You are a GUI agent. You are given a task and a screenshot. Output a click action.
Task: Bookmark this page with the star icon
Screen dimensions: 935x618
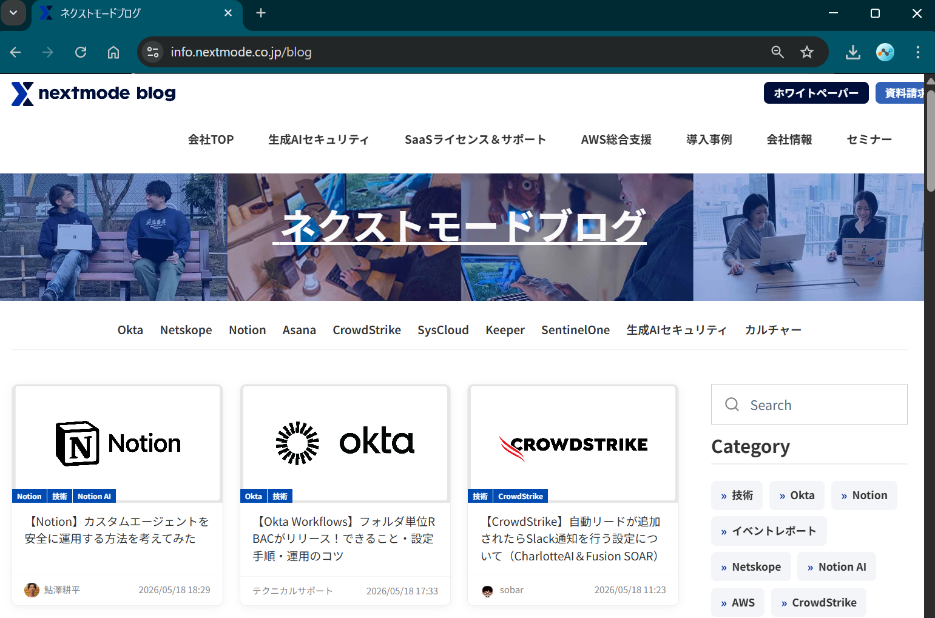[806, 52]
